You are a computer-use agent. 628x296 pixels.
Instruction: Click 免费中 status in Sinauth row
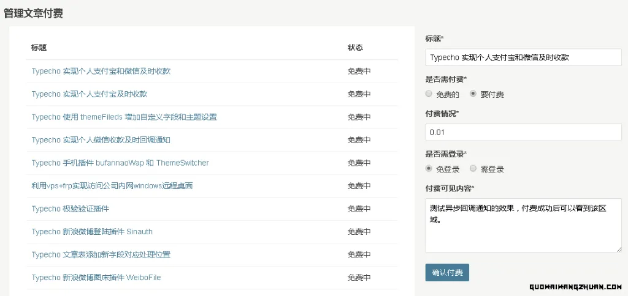click(359, 232)
